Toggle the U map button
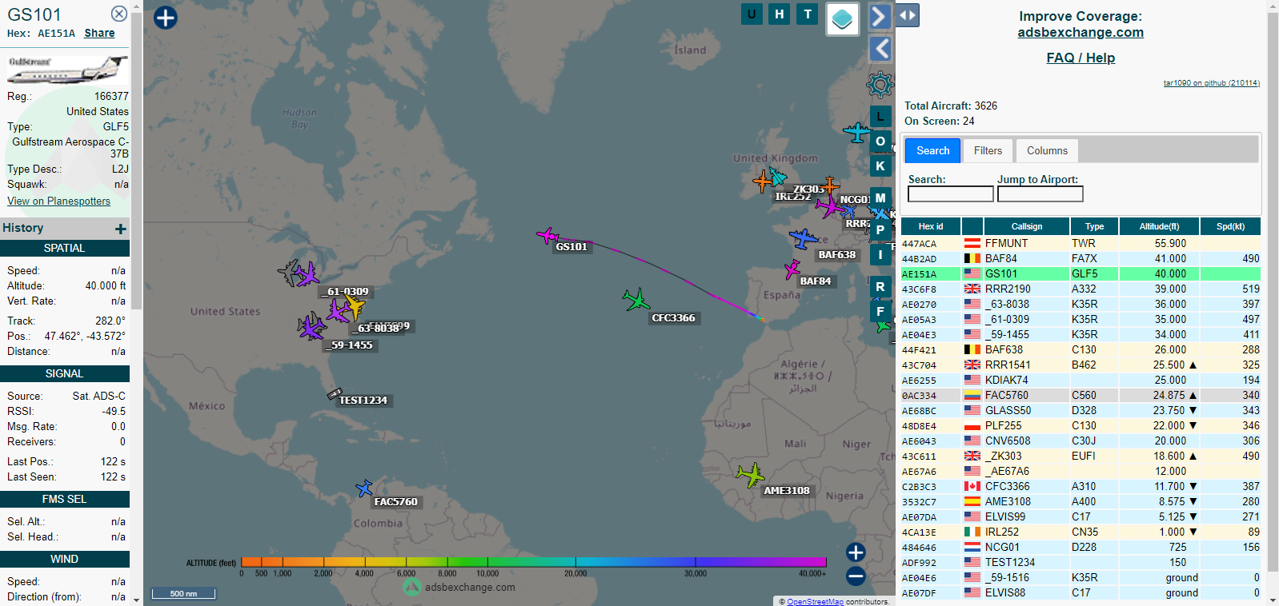 [752, 14]
